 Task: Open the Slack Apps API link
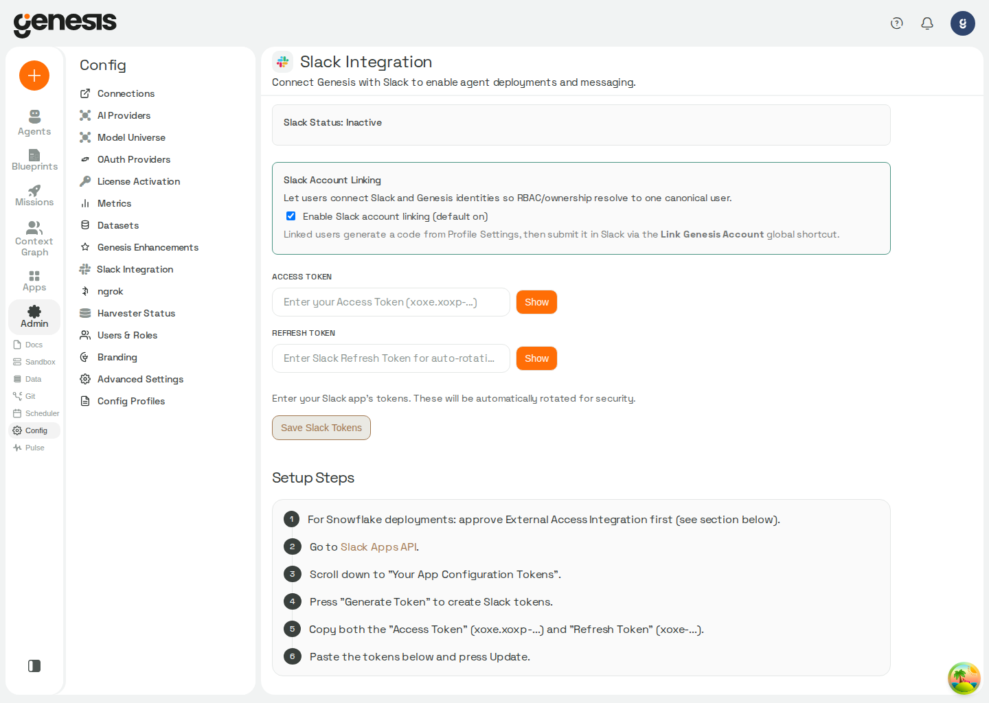point(378,547)
